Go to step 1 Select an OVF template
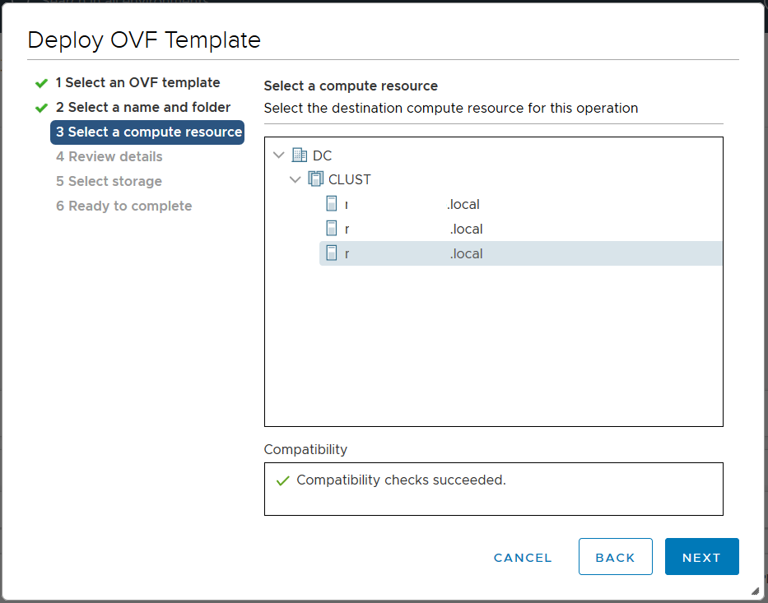The height and width of the screenshot is (603, 768). point(137,83)
